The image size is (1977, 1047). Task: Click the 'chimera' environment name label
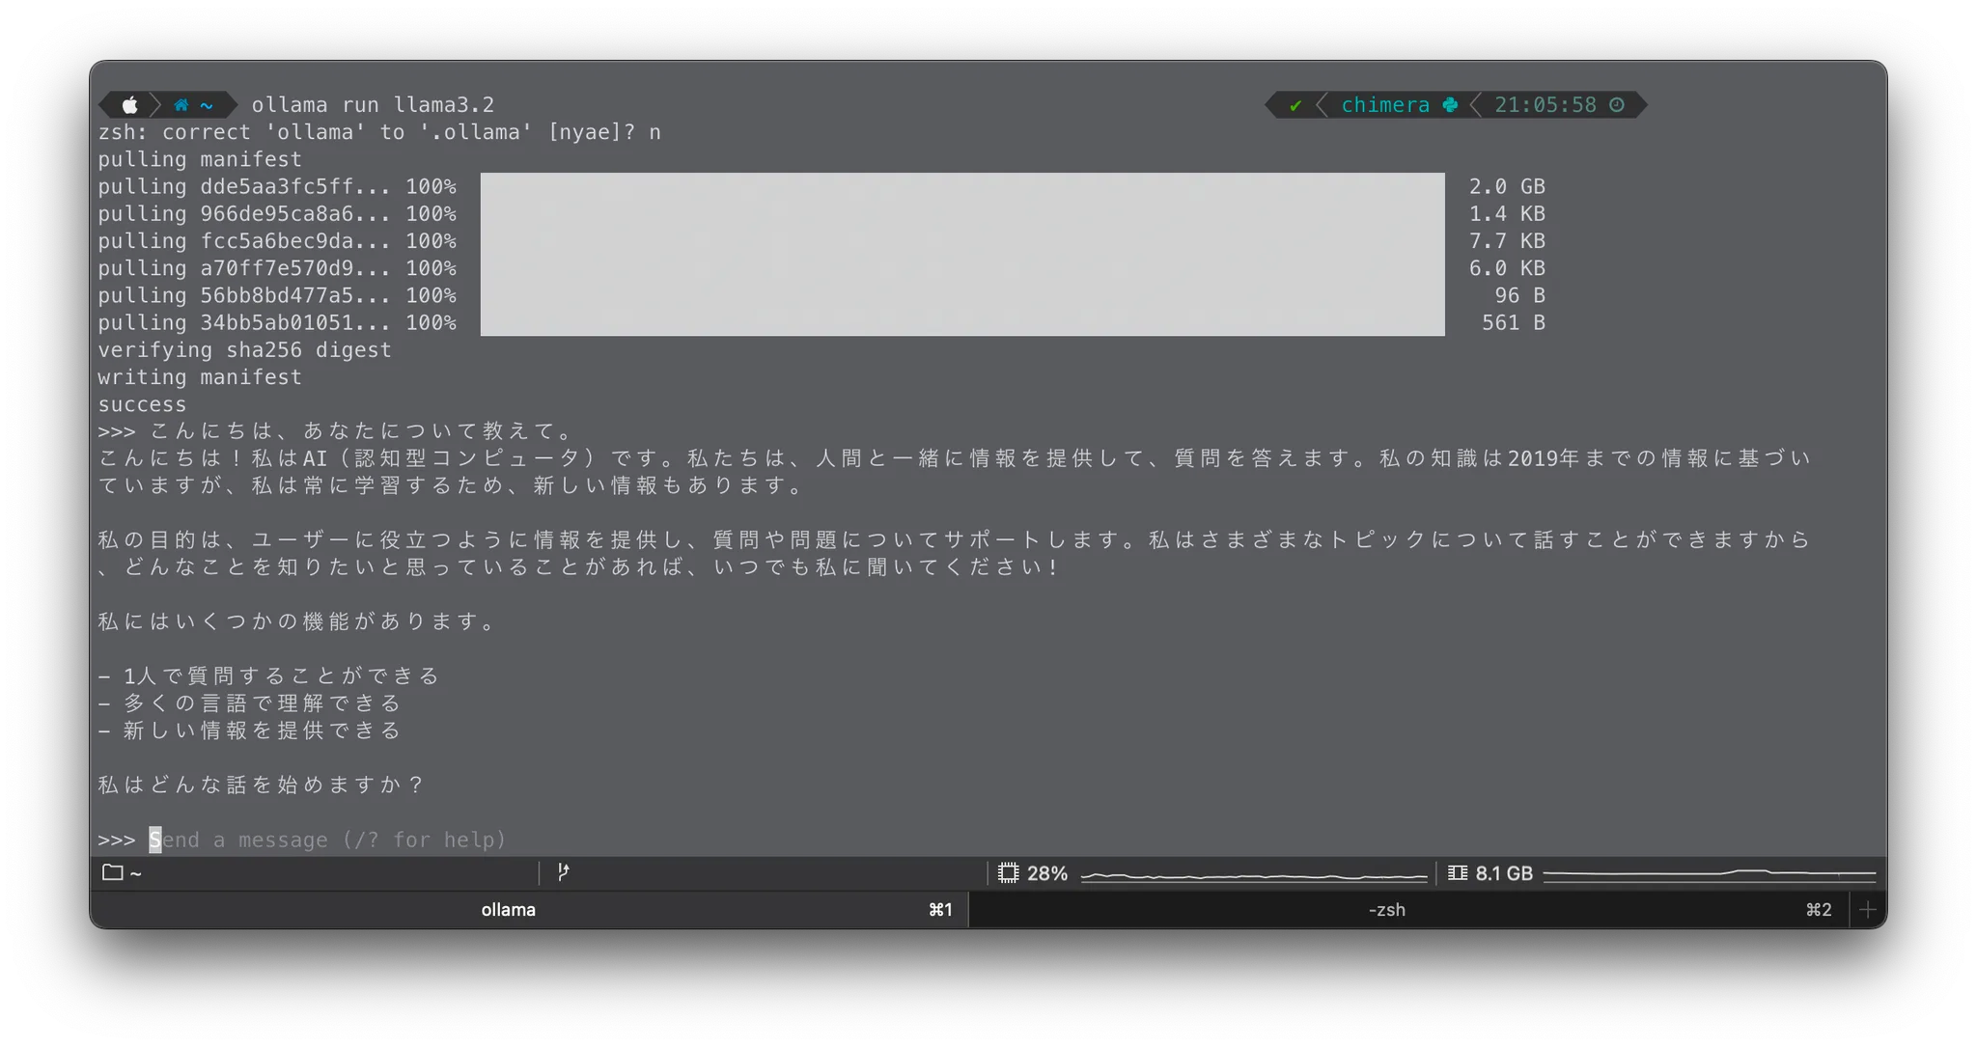(1385, 105)
